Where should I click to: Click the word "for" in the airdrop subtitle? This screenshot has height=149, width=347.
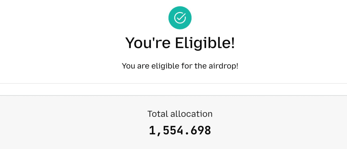pos(187,66)
